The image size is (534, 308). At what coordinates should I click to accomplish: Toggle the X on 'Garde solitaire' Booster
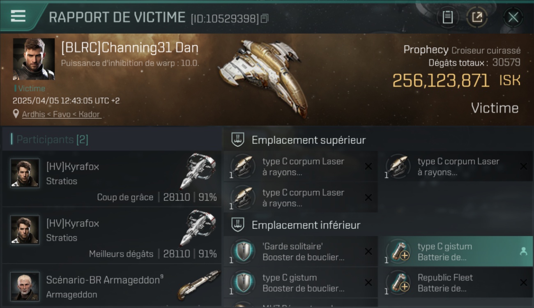tap(368, 251)
